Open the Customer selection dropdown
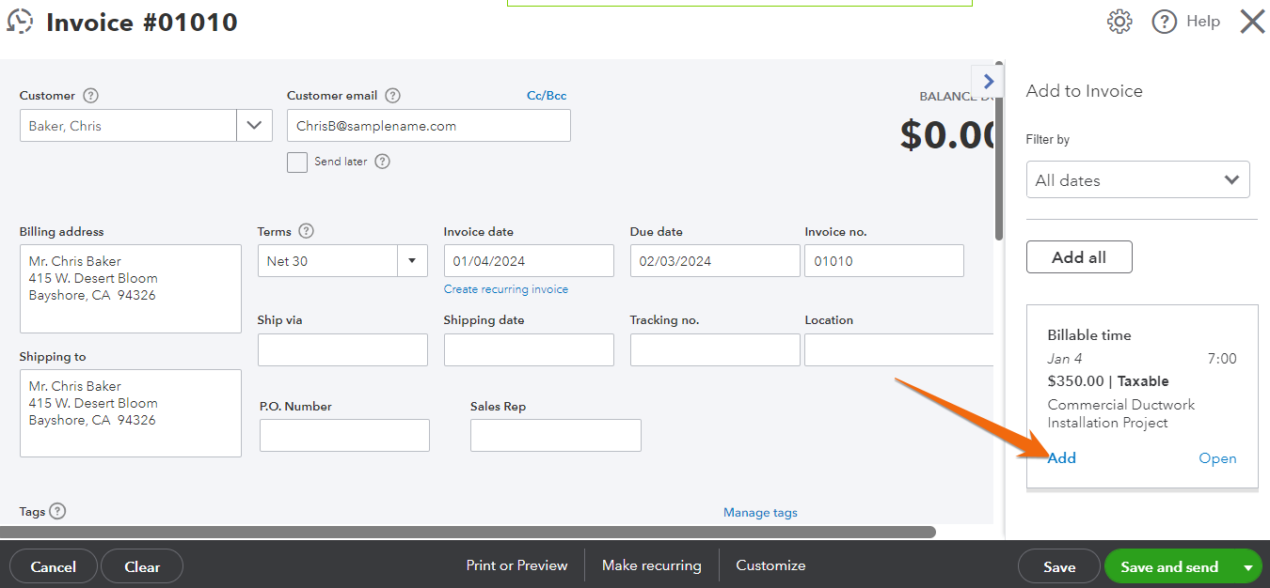This screenshot has height=588, width=1270. click(x=254, y=125)
